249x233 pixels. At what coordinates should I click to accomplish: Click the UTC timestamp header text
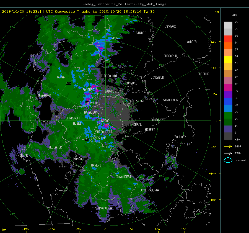pyautogui.click(x=78, y=12)
